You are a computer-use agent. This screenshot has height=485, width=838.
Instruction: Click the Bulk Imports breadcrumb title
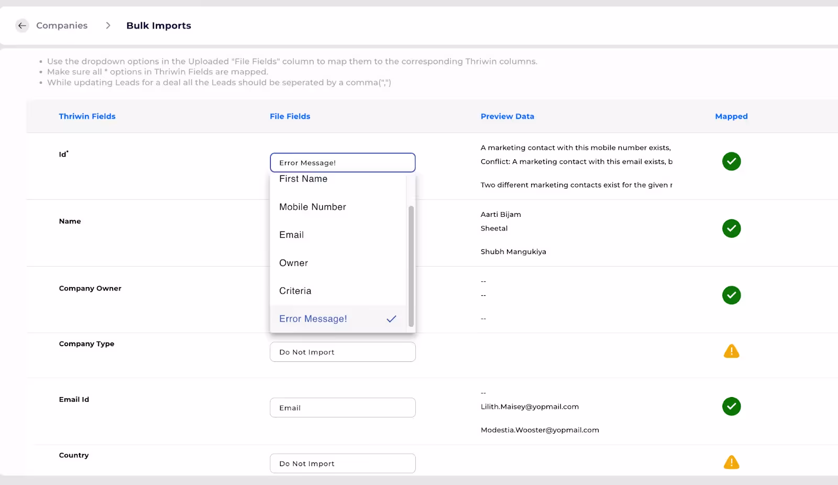coord(159,25)
